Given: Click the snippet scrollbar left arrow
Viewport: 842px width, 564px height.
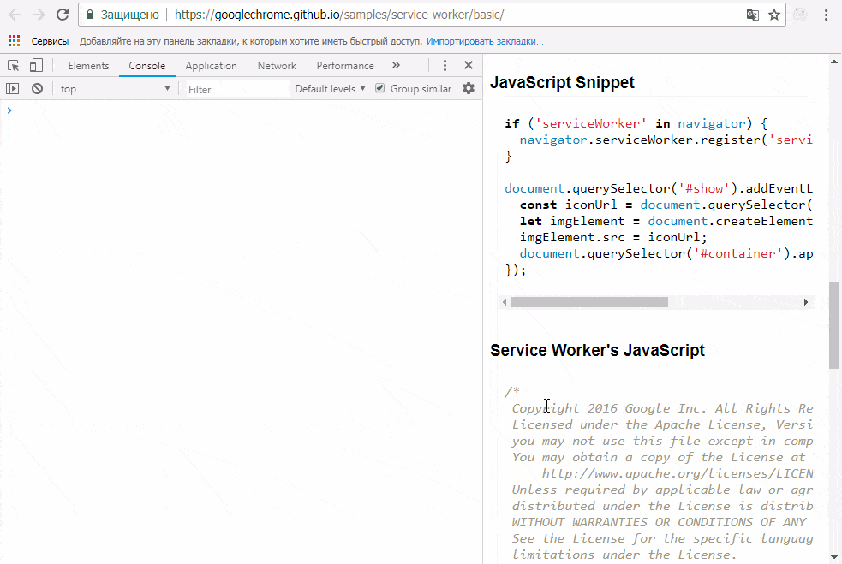Looking at the screenshot, I should click(505, 302).
